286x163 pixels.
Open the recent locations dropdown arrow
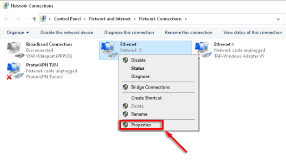point(27,19)
